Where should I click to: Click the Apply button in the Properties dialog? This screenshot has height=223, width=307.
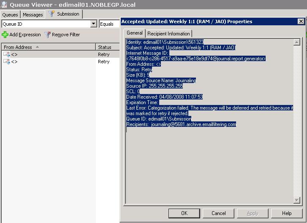(253, 213)
